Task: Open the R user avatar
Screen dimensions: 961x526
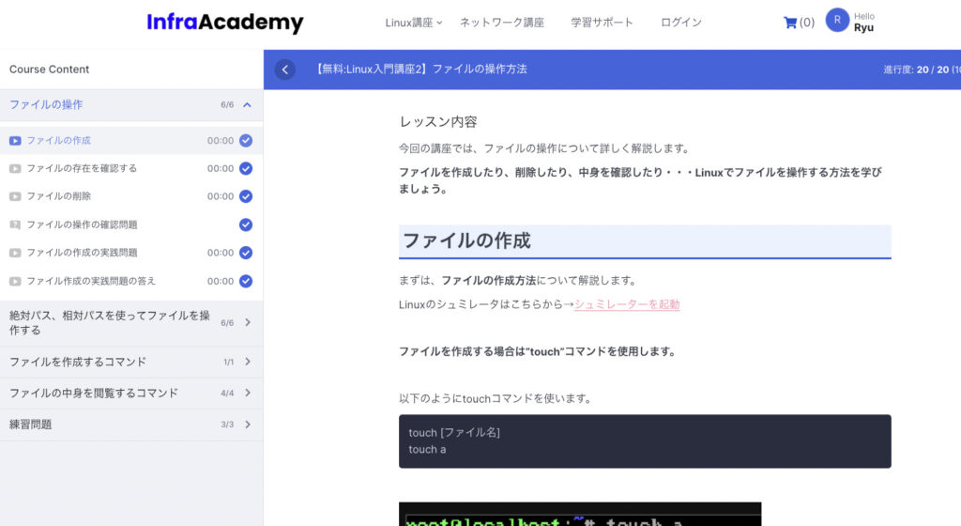Action: point(837,21)
